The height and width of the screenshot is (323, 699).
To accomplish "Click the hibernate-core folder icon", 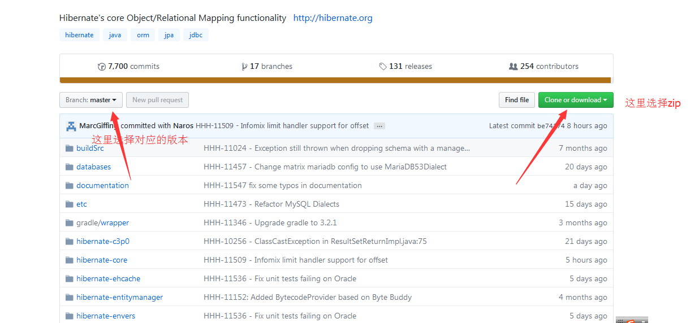I will pos(70,260).
